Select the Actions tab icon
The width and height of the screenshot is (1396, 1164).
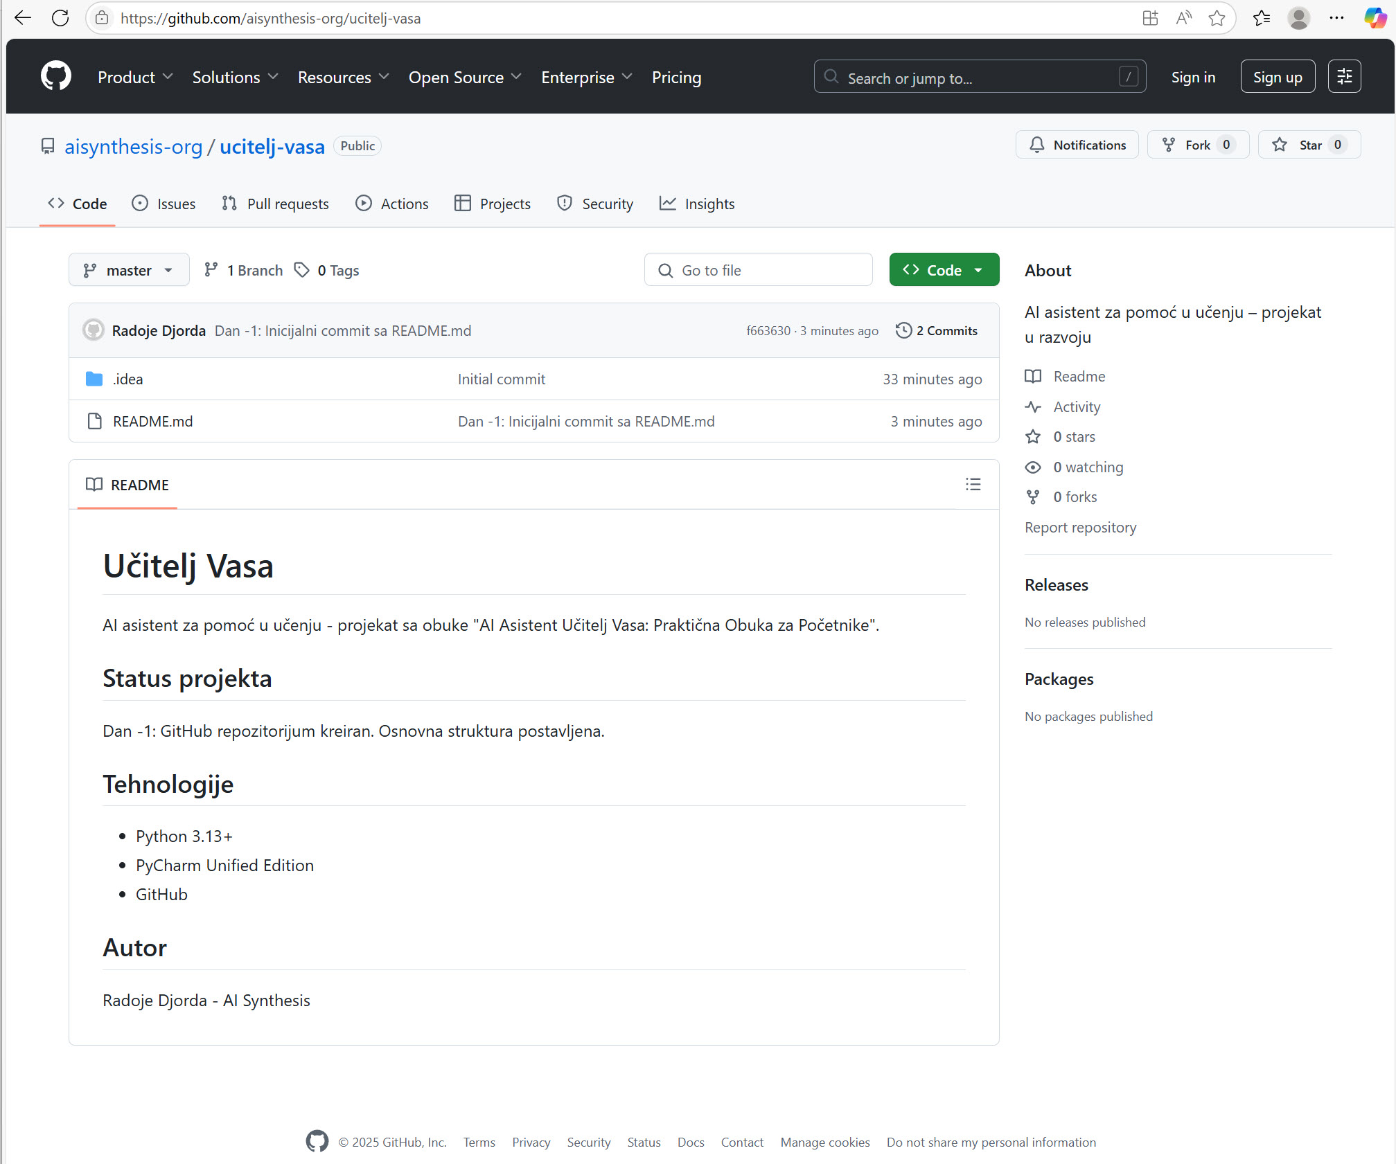click(363, 203)
